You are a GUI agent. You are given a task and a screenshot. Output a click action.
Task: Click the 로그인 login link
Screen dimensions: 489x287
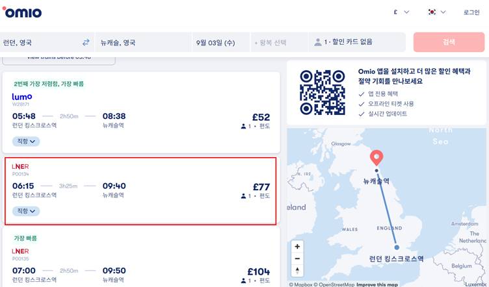point(471,12)
